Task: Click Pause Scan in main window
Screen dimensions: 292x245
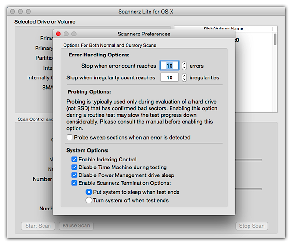Action: tap(76, 226)
